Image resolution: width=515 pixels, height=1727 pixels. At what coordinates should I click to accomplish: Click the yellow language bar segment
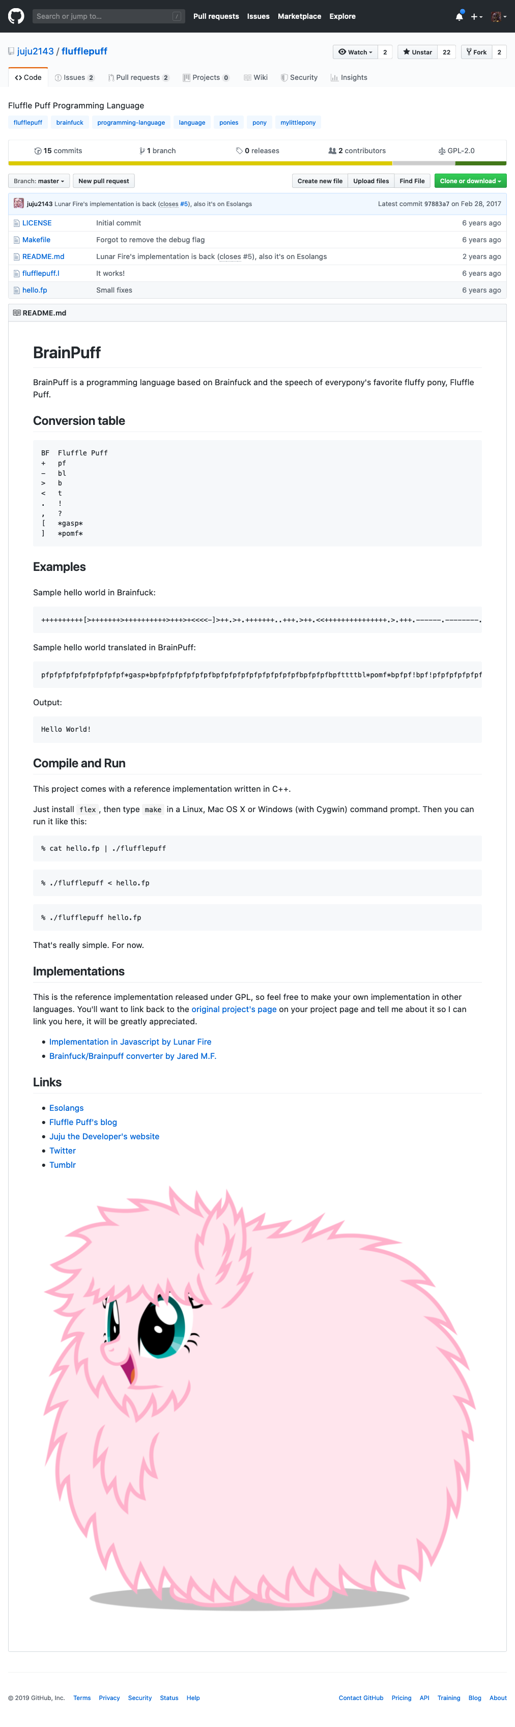tap(200, 163)
